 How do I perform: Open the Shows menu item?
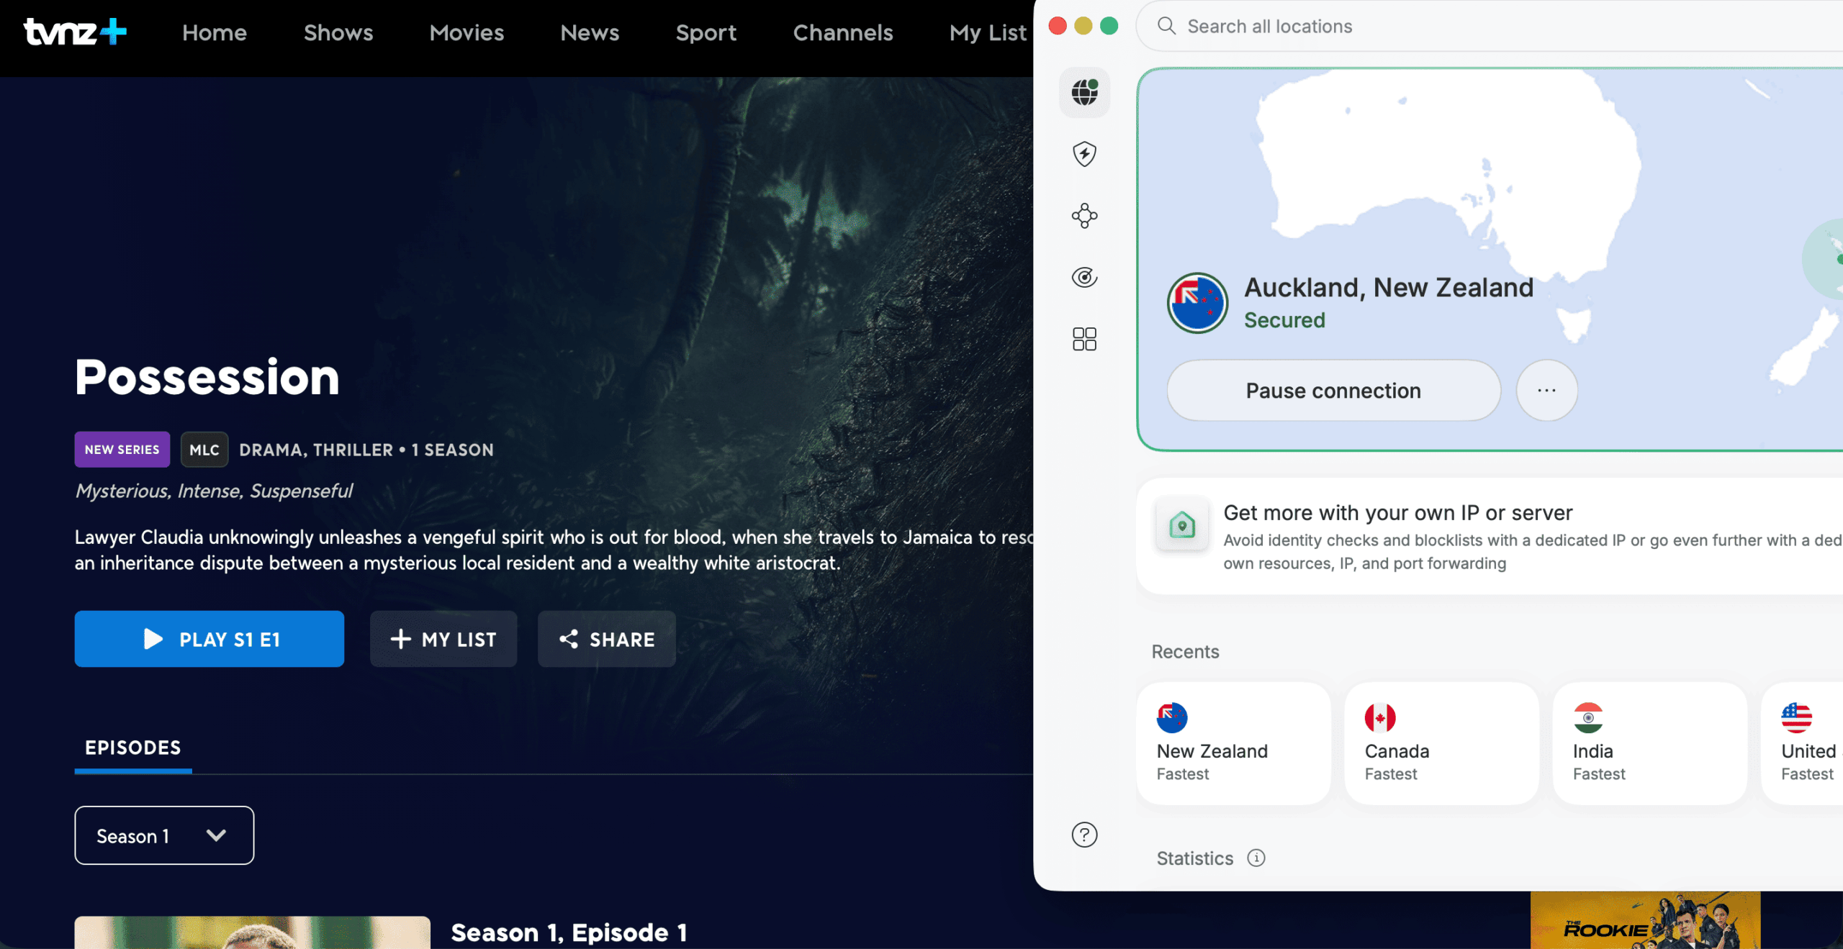click(338, 32)
